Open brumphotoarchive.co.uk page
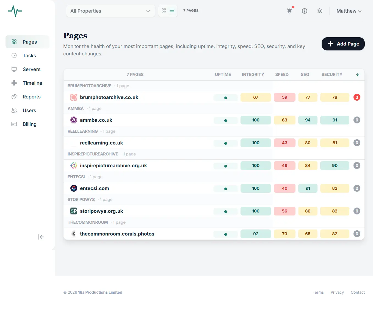This screenshot has width=373, height=309. click(109, 97)
